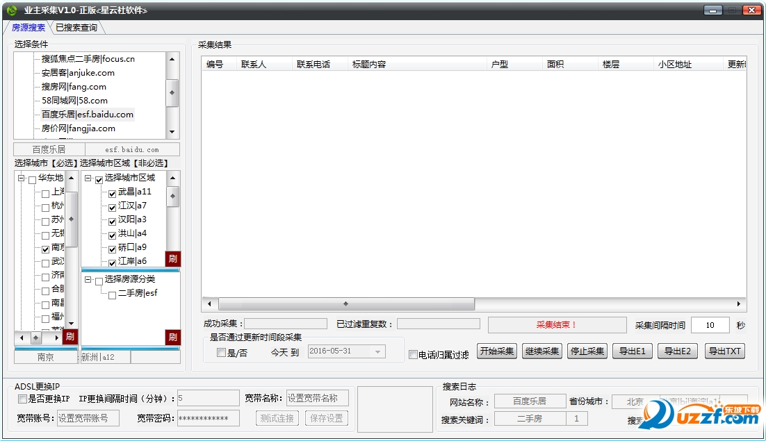Image resolution: width=766 pixels, height=441 pixels.
Task: Uncheck the 洪山|a4 district checkbox
Action: point(113,235)
